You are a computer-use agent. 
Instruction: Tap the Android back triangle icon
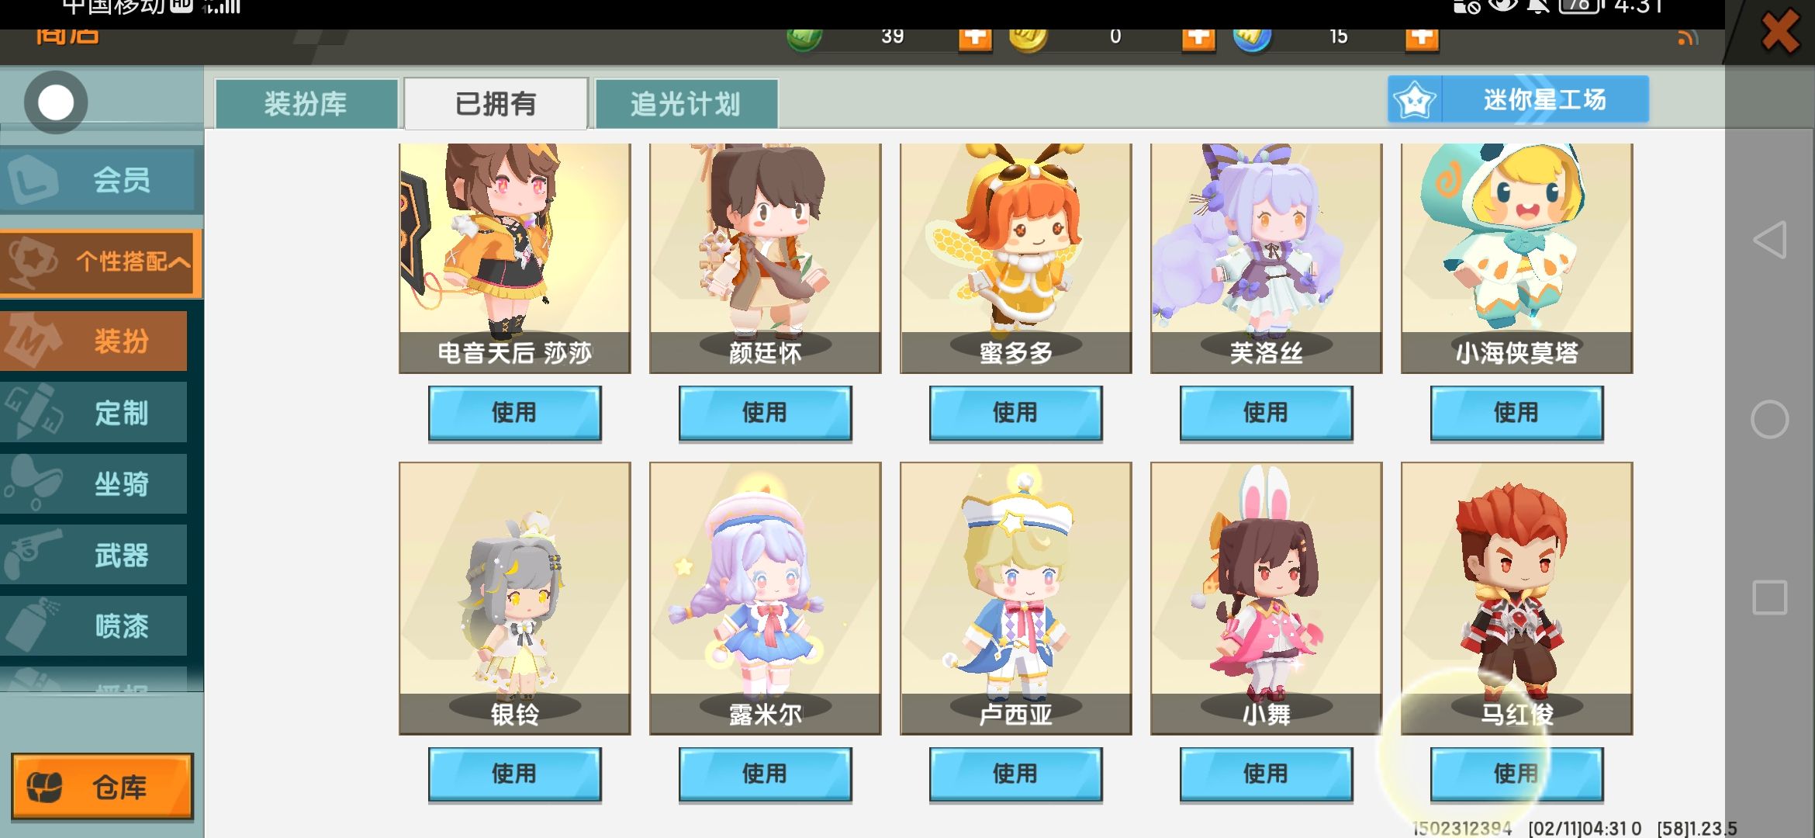pos(1769,240)
